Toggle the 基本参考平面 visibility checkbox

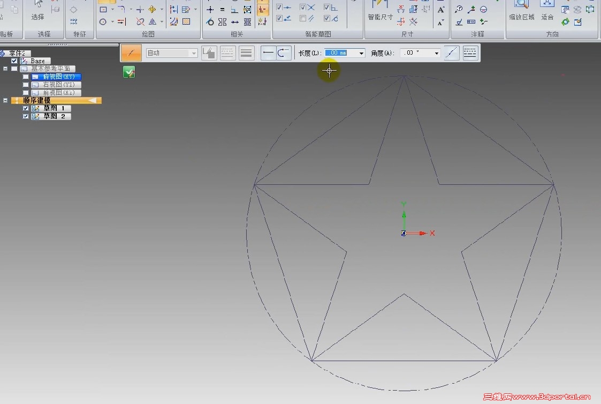(14, 69)
